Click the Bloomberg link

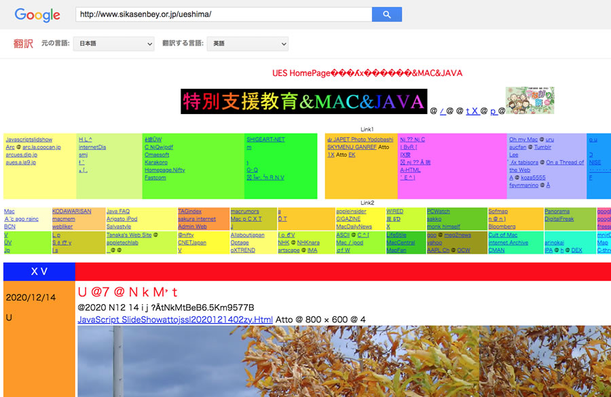tap(502, 227)
